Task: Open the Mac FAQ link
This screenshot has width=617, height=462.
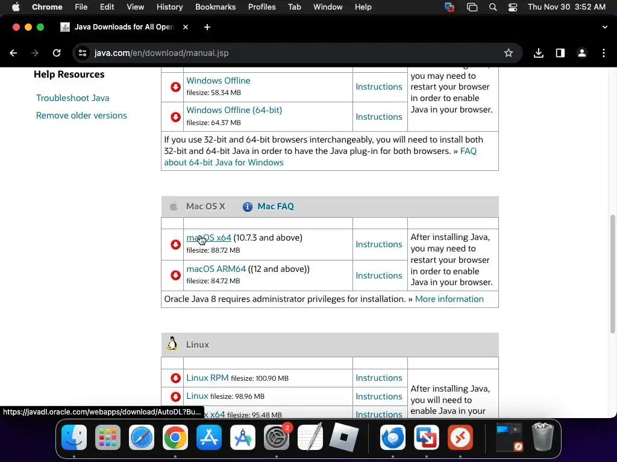Action: (275, 206)
